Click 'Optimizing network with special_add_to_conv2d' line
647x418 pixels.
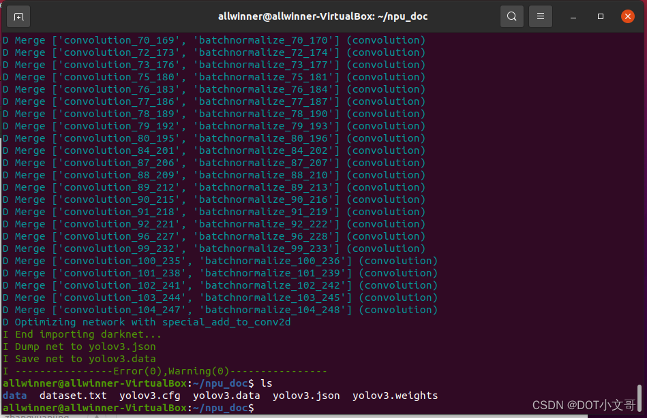coord(147,322)
